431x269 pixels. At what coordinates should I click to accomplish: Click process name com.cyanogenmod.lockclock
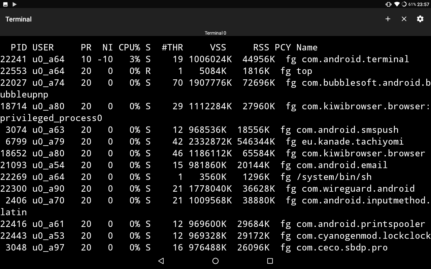point(364,236)
